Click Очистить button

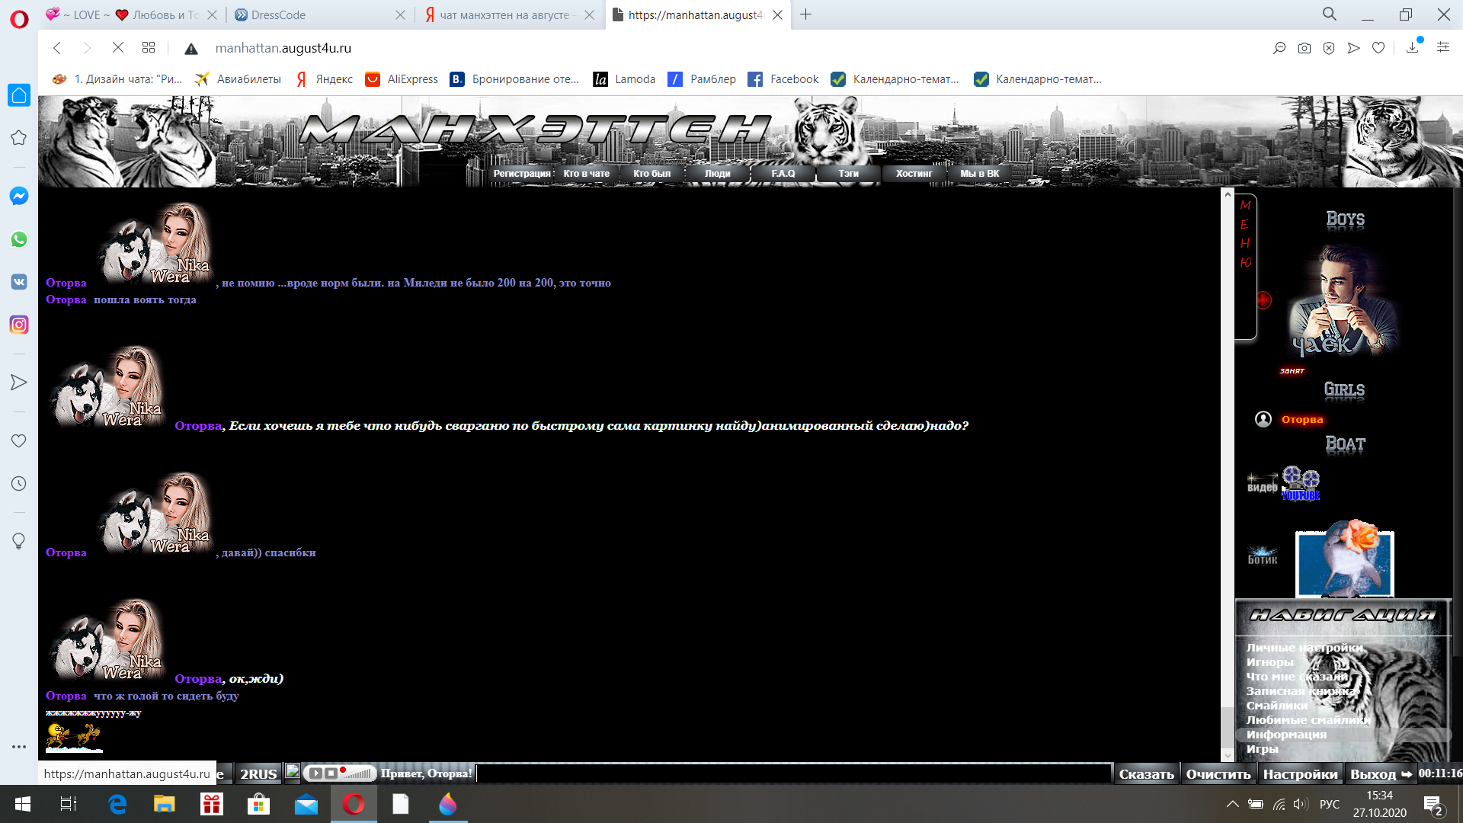point(1218,774)
